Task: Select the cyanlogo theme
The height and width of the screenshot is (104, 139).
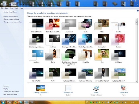Action: tap(36, 55)
